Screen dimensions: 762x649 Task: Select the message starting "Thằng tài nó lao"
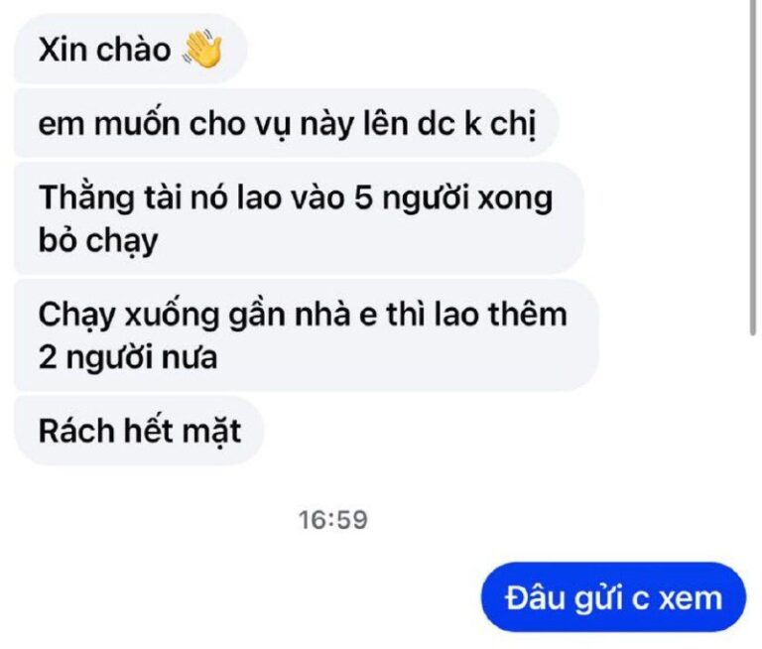[299, 218]
